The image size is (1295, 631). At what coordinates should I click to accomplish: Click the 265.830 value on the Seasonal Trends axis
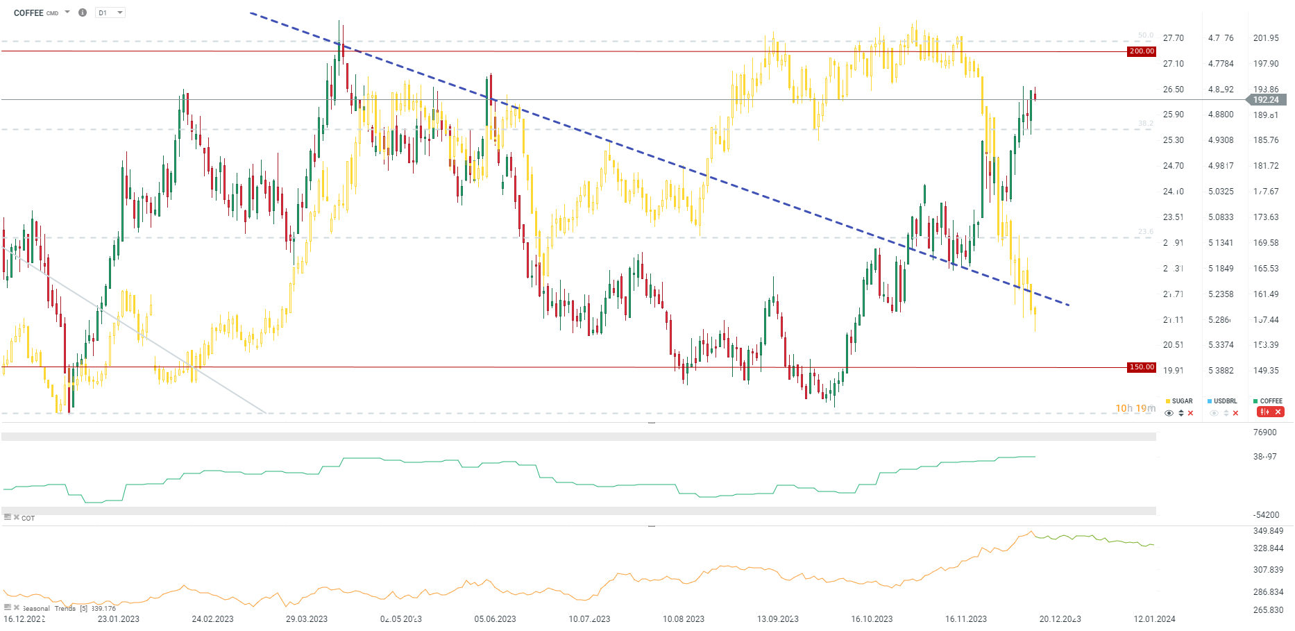[x=1269, y=610]
